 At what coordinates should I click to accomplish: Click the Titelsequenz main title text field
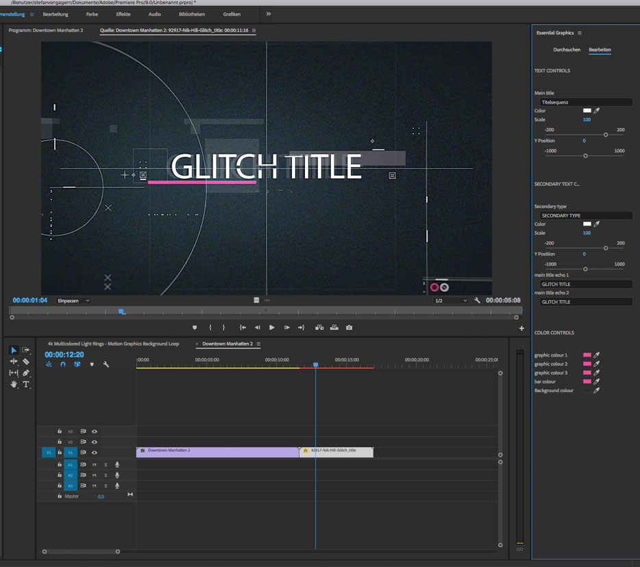coord(585,102)
